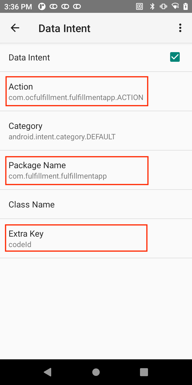This screenshot has height=385, width=192.
Task: Tap the NFC status bar icon
Action: coord(140,6)
